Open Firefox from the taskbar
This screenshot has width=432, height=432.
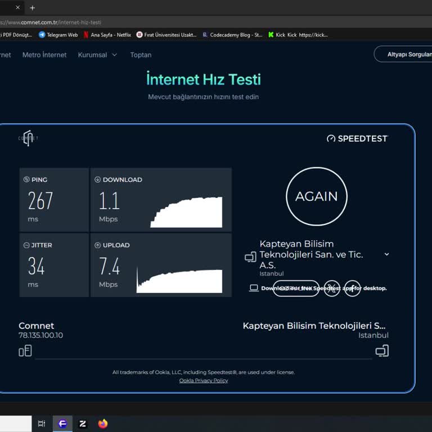tap(103, 424)
